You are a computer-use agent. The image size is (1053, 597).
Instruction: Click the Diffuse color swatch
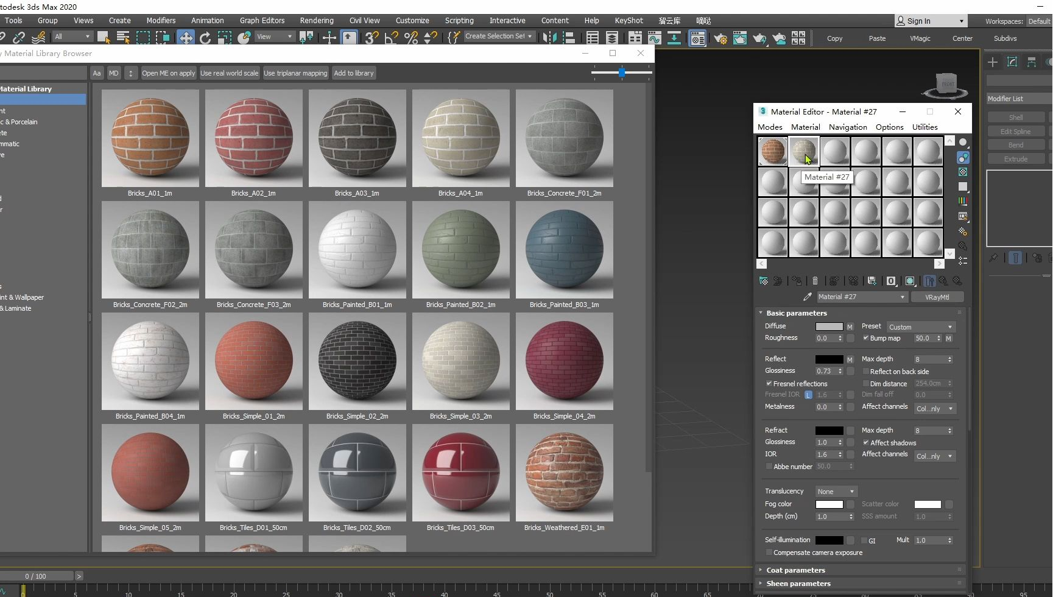(x=829, y=327)
